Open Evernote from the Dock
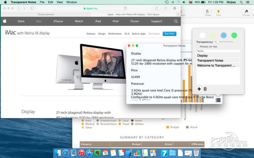 pyautogui.click(x=97, y=153)
